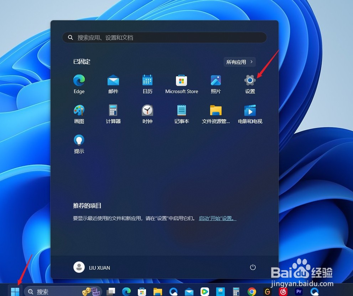The image size is (353, 296).
Task: Open the Edge app in pinned apps
Action: click(79, 84)
